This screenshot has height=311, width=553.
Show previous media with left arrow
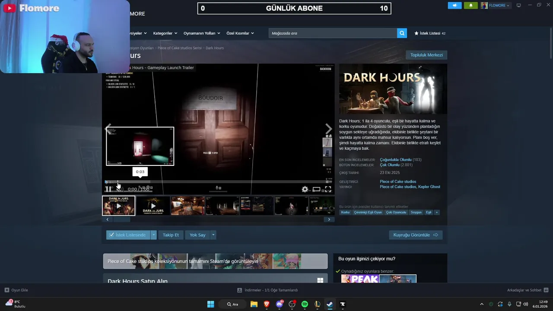(x=108, y=129)
